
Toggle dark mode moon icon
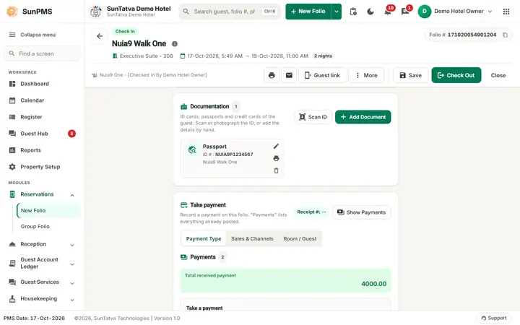370,12
